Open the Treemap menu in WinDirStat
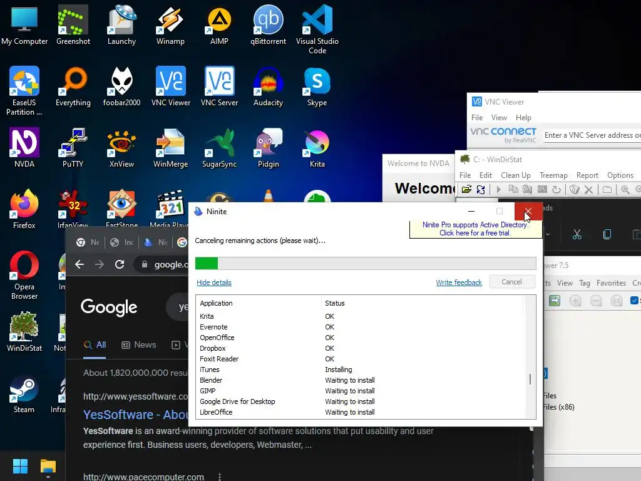The height and width of the screenshot is (481, 641). point(553,175)
